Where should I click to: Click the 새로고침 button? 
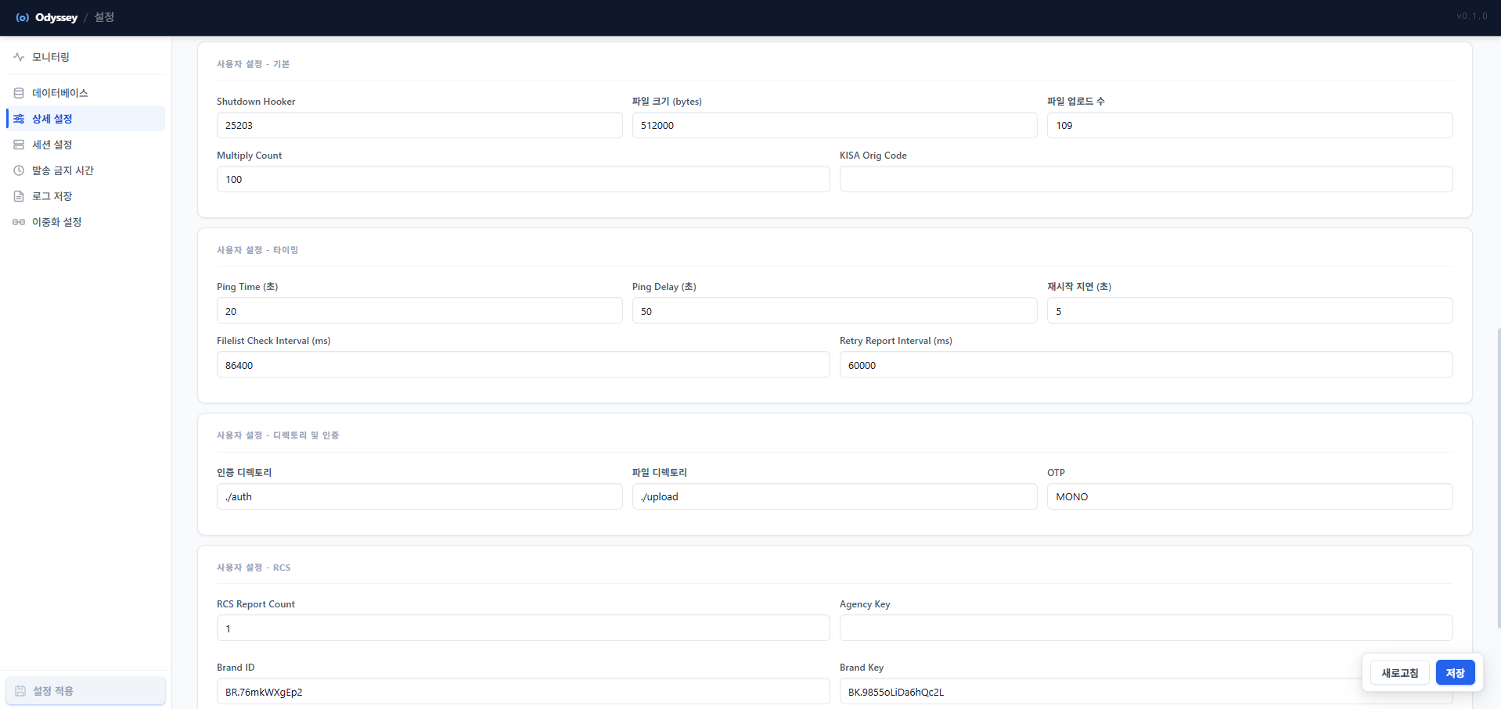pyautogui.click(x=1400, y=673)
